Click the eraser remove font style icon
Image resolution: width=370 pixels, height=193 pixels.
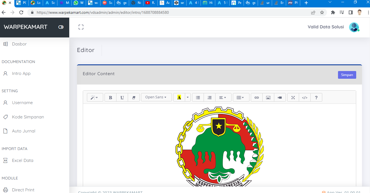point(134,97)
